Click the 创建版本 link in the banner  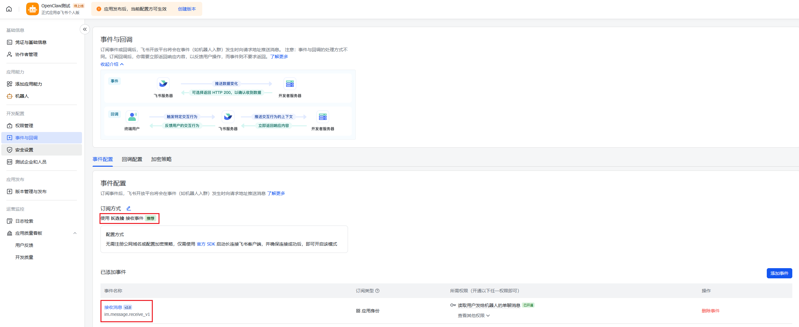coord(187,9)
